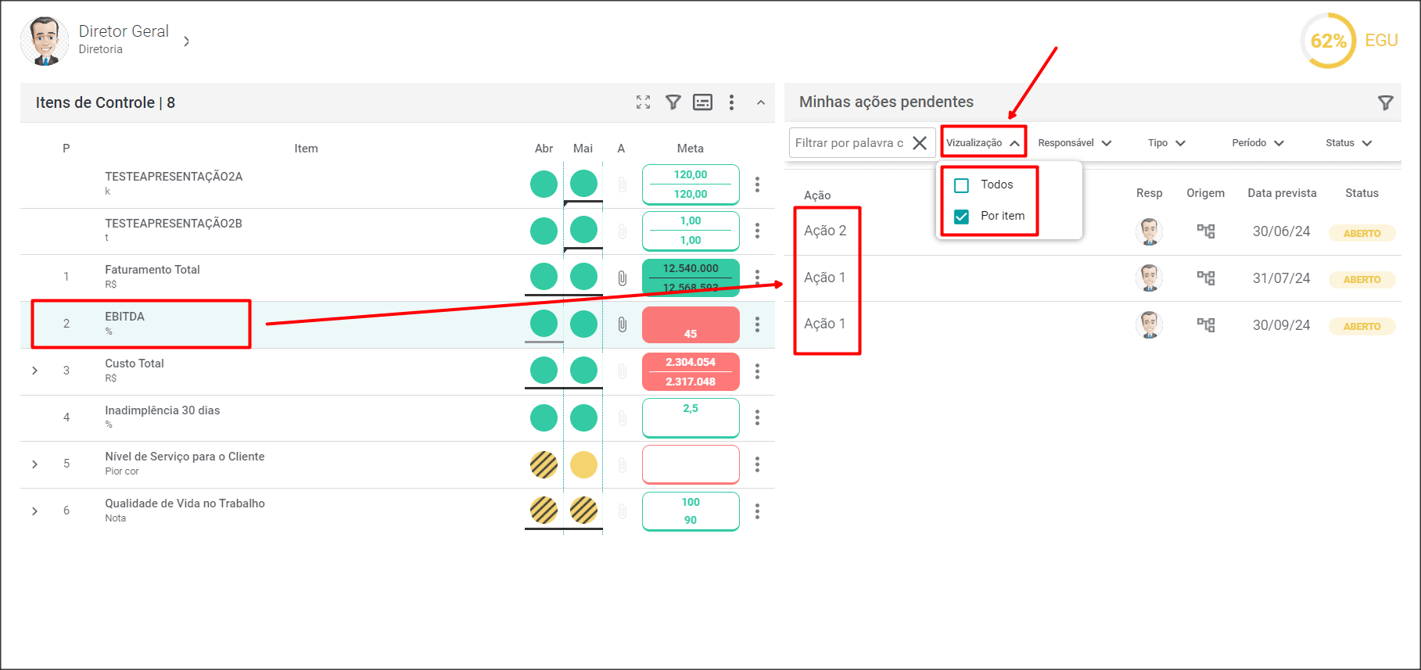The width and height of the screenshot is (1421, 670).
Task: Open the three-dot menu for Custo Total row
Action: (x=756, y=371)
